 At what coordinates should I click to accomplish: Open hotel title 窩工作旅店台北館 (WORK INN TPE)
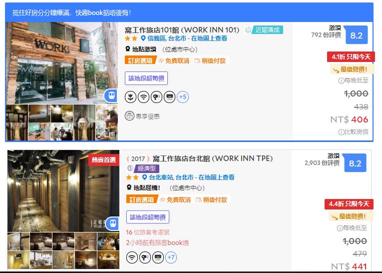pyautogui.click(x=212, y=158)
